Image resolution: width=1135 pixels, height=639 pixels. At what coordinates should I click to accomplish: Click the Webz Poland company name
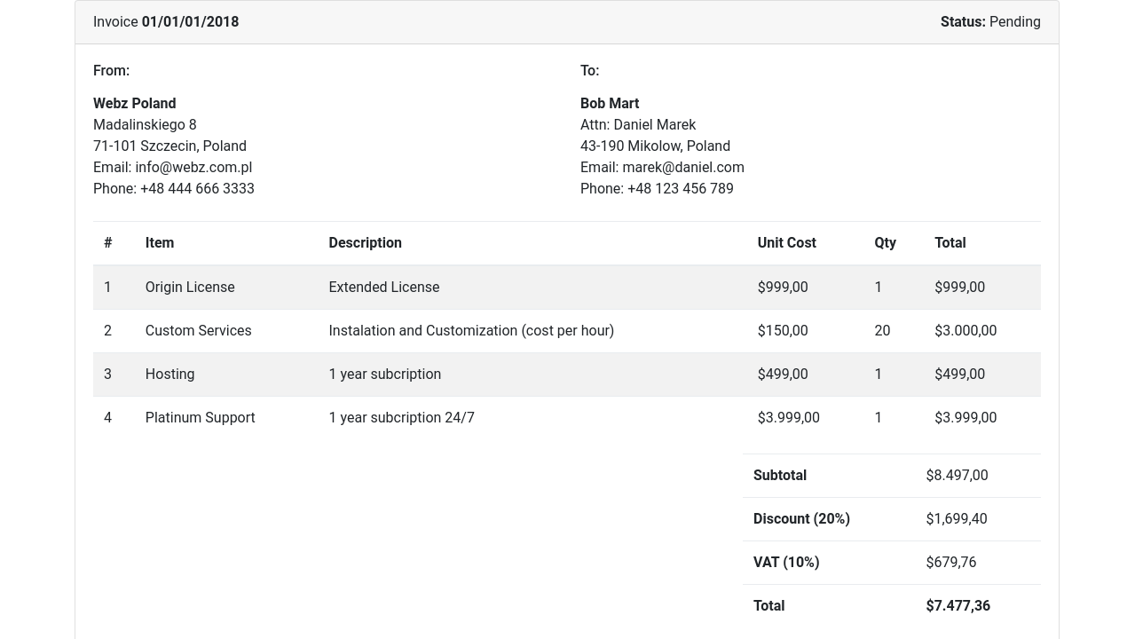click(x=134, y=103)
